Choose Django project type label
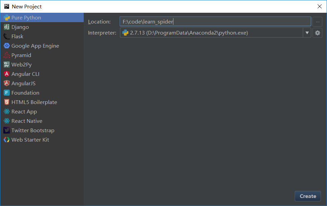Screen dimensions: 327x206 (20, 27)
